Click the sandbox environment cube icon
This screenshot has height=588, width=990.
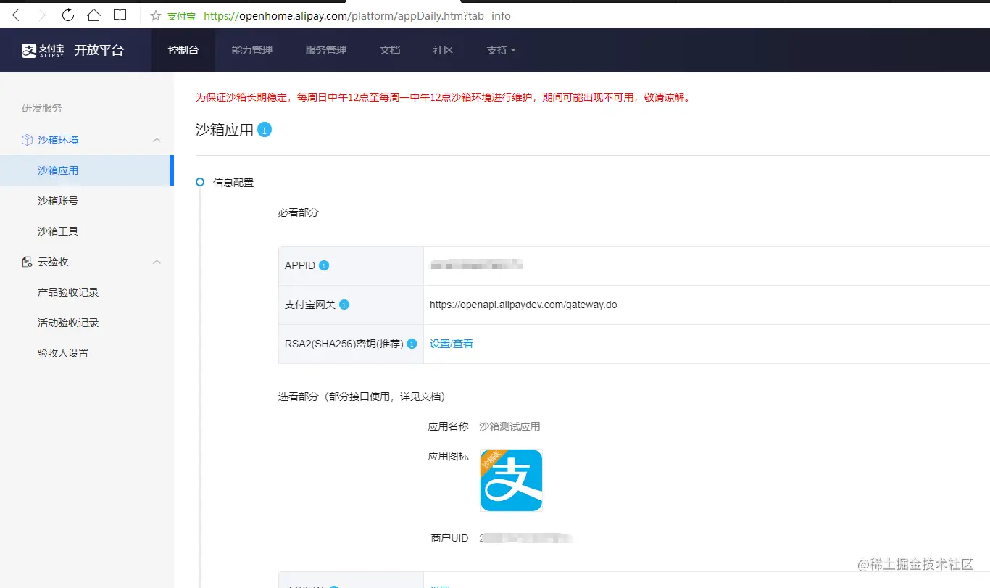click(x=27, y=140)
